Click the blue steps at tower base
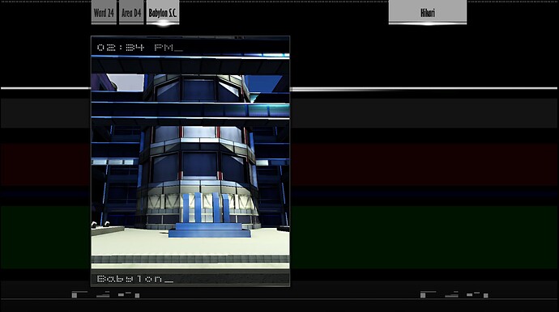559x312 pixels. coord(210,230)
